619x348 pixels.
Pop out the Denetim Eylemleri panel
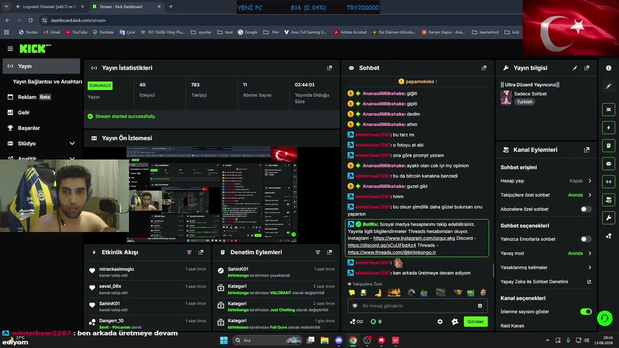pos(329,252)
